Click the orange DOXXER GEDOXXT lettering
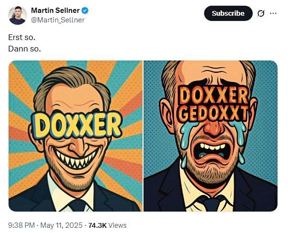The width and height of the screenshot is (288, 233). click(213, 104)
